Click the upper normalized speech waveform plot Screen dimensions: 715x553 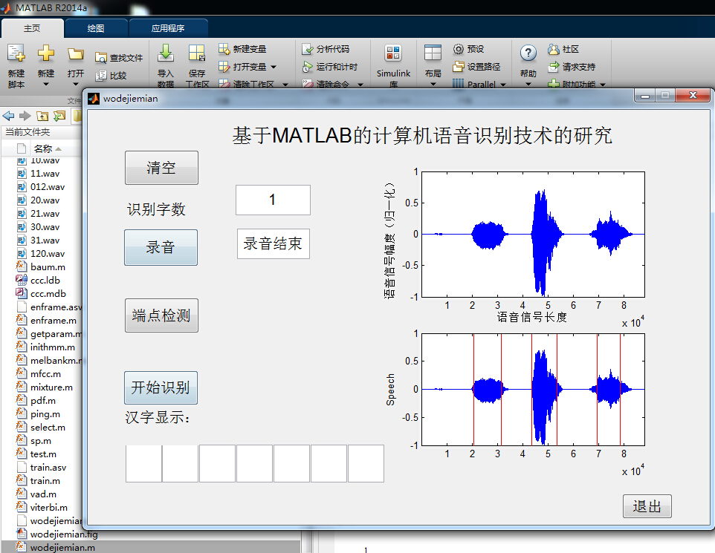click(x=533, y=234)
